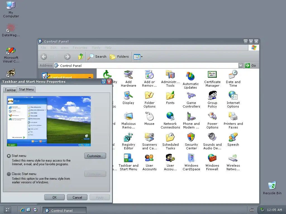This screenshot has height=214, width=286.
Task: Open the Edit menu in Control Panel
Action: [x=53, y=48]
